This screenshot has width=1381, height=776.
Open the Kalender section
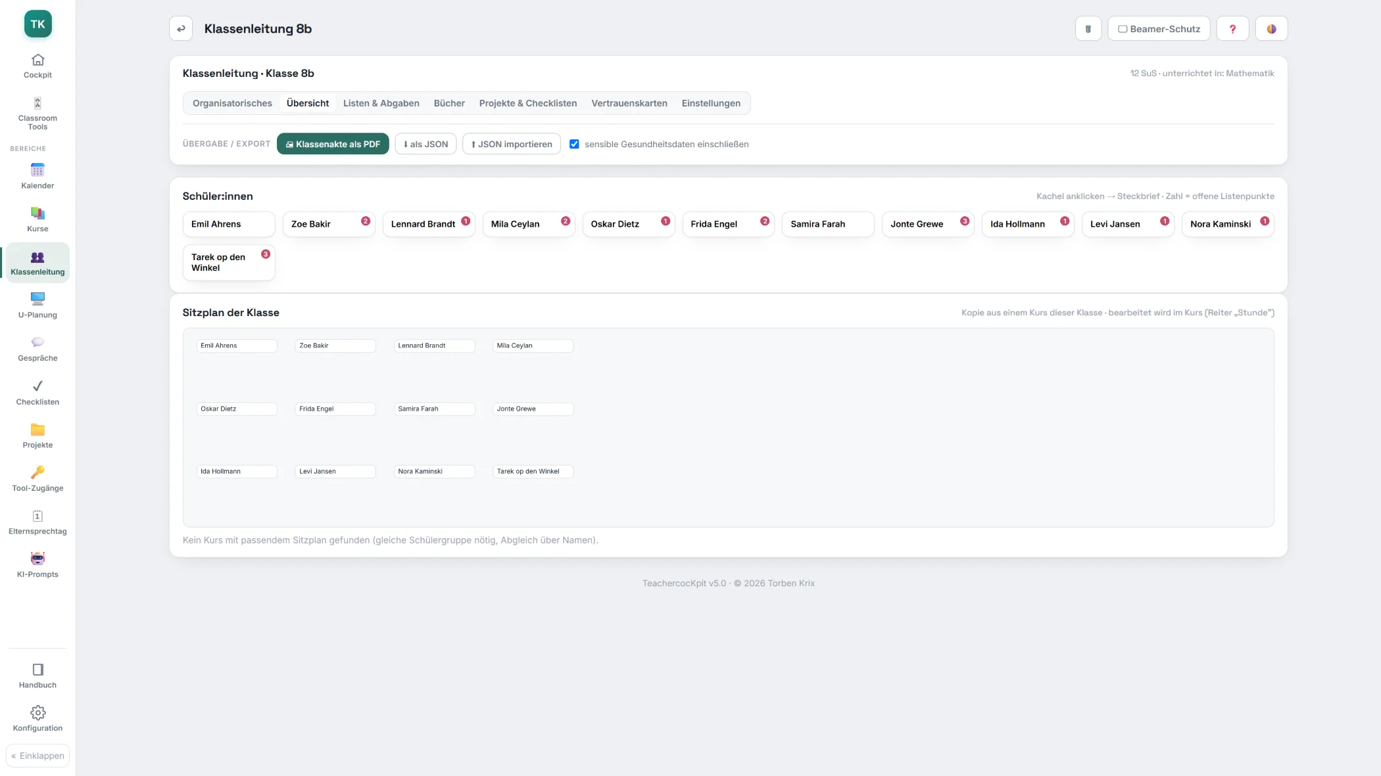(x=37, y=177)
